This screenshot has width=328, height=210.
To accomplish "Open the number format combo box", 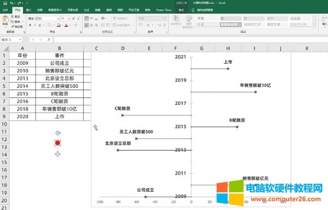I will tap(152, 19).
